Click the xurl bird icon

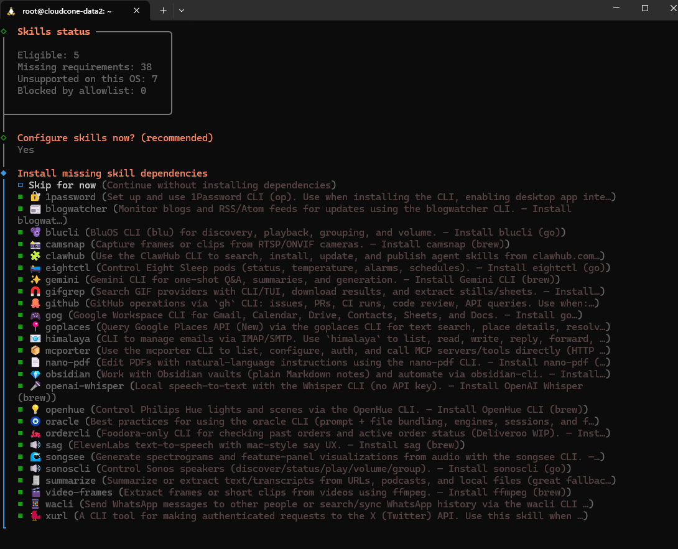(x=35, y=516)
